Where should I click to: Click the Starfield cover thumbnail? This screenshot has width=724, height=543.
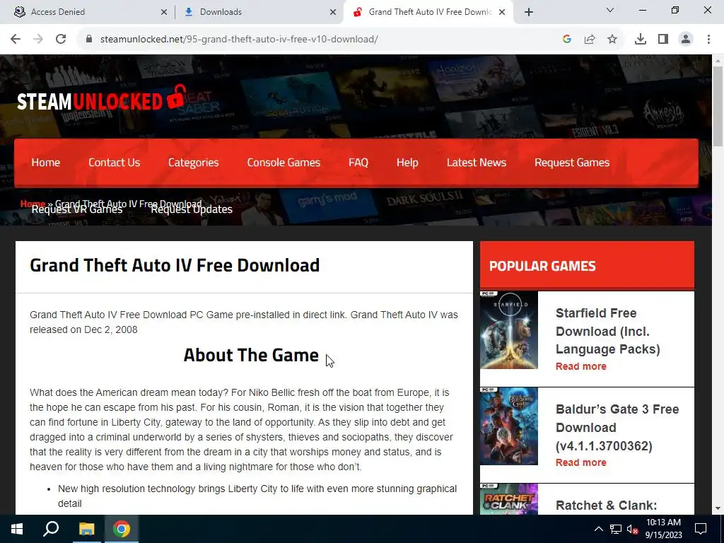point(509,330)
